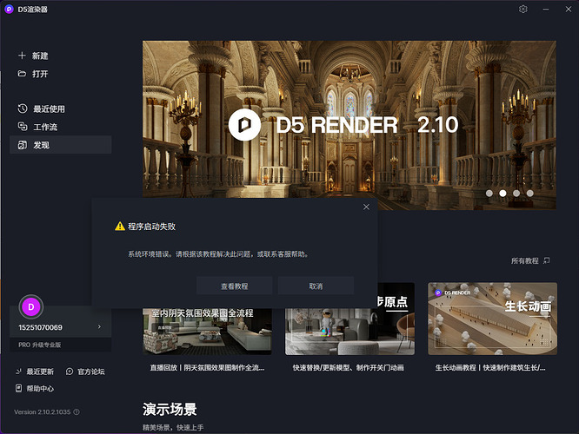Click PRO 升级专业版 upgrade link
The image size is (579, 434).
(40, 345)
